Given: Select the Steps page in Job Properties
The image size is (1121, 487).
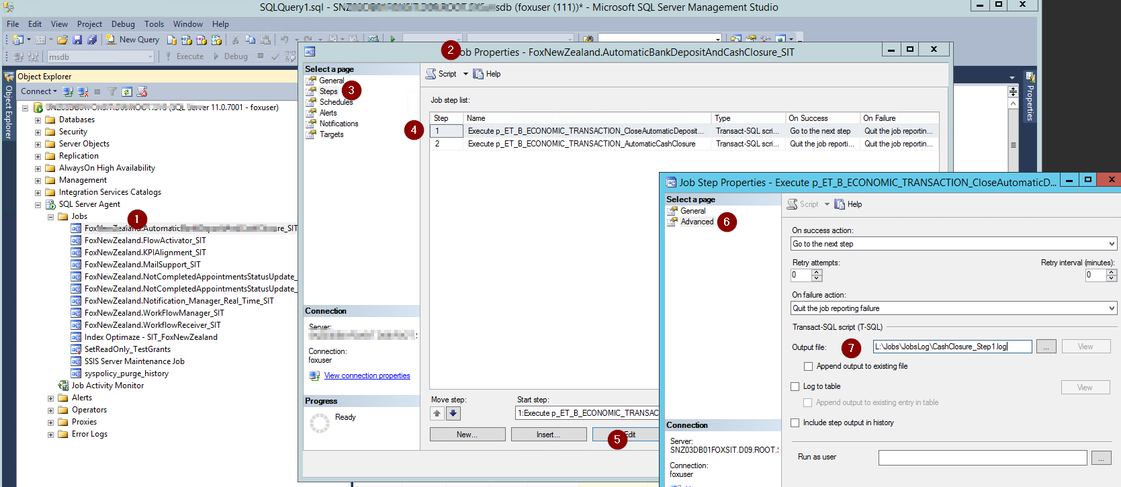Looking at the screenshot, I should 328,91.
